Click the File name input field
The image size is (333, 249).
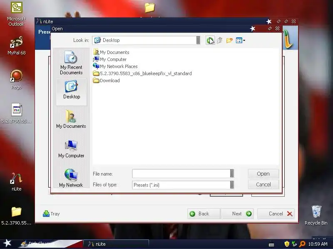pyautogui.click(x=181, y=173)
